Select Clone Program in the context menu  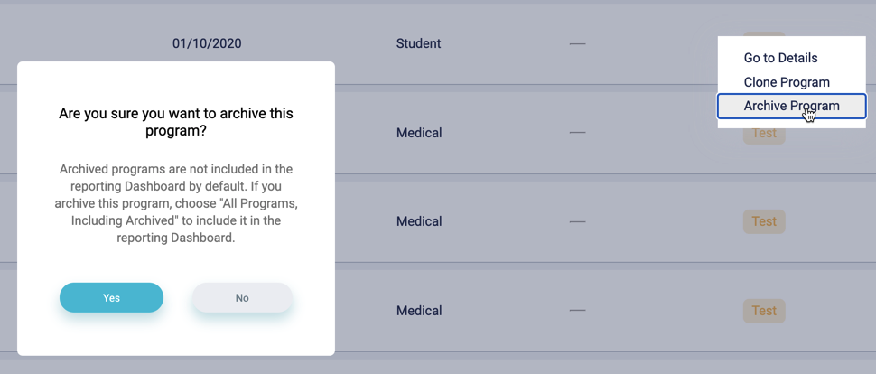pyautogui.click(x=787, y=82)
